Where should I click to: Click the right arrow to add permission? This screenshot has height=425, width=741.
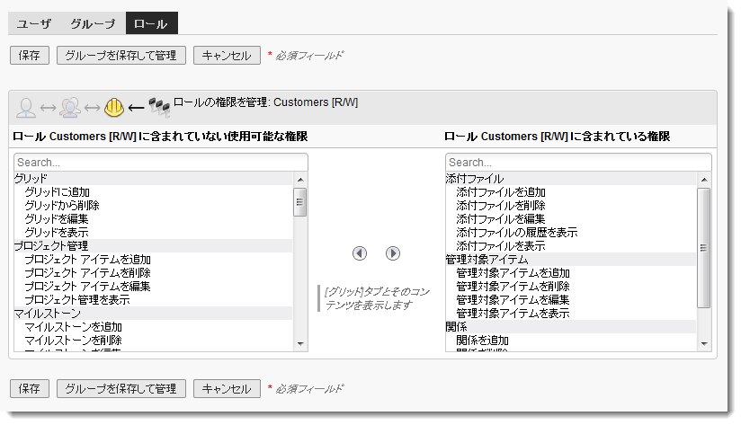point(393,253)
